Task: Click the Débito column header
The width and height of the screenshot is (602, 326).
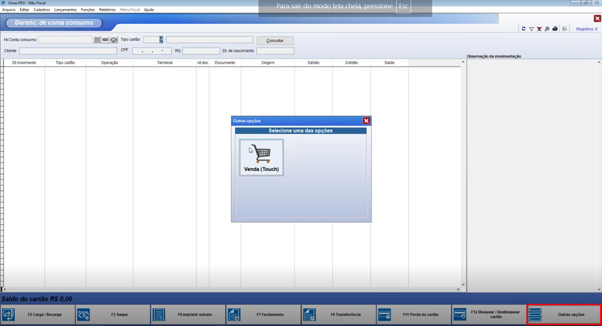Action: pos(314,62)
